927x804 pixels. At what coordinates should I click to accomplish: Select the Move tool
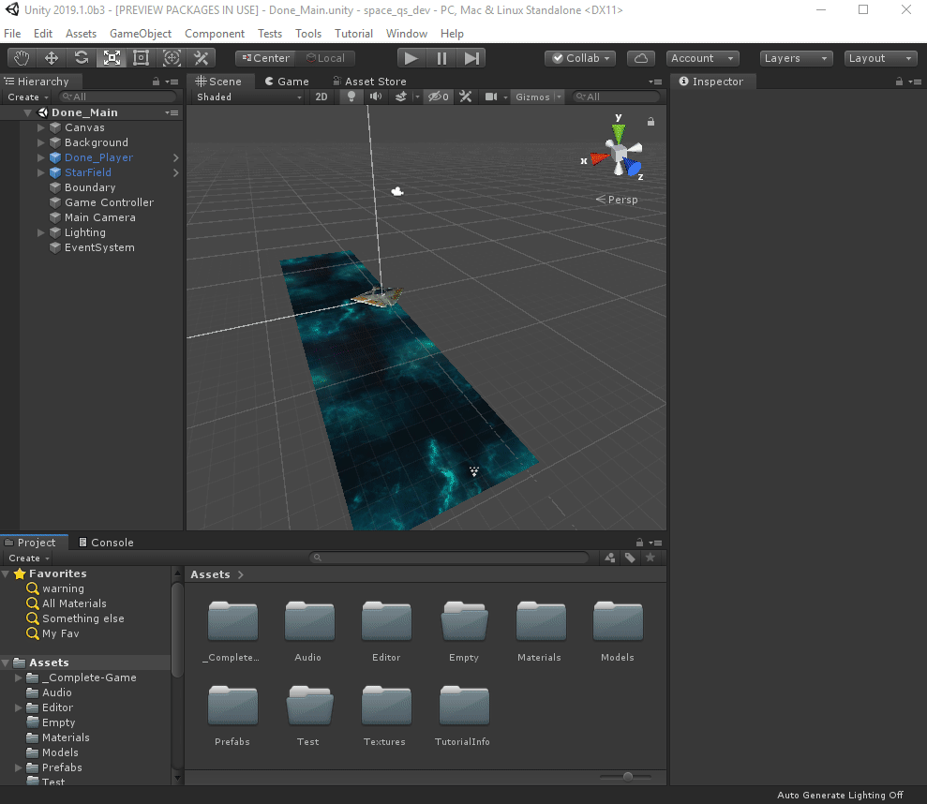click(52, 57)
